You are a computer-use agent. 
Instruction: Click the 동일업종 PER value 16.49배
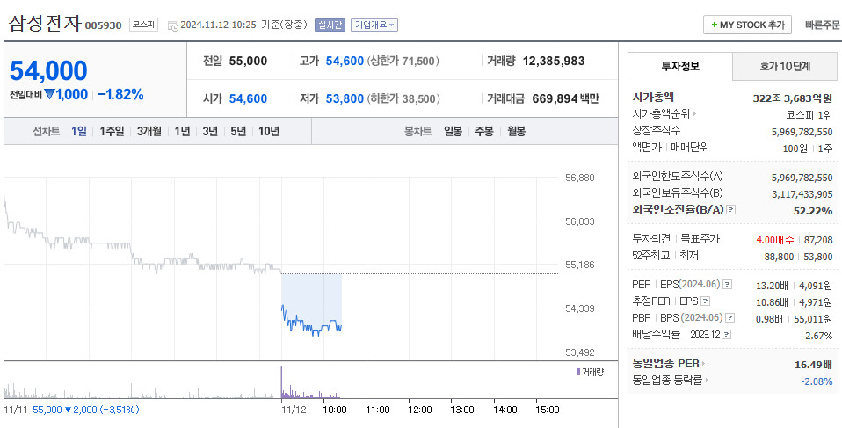pyautogui.click(x=814, y=365)
